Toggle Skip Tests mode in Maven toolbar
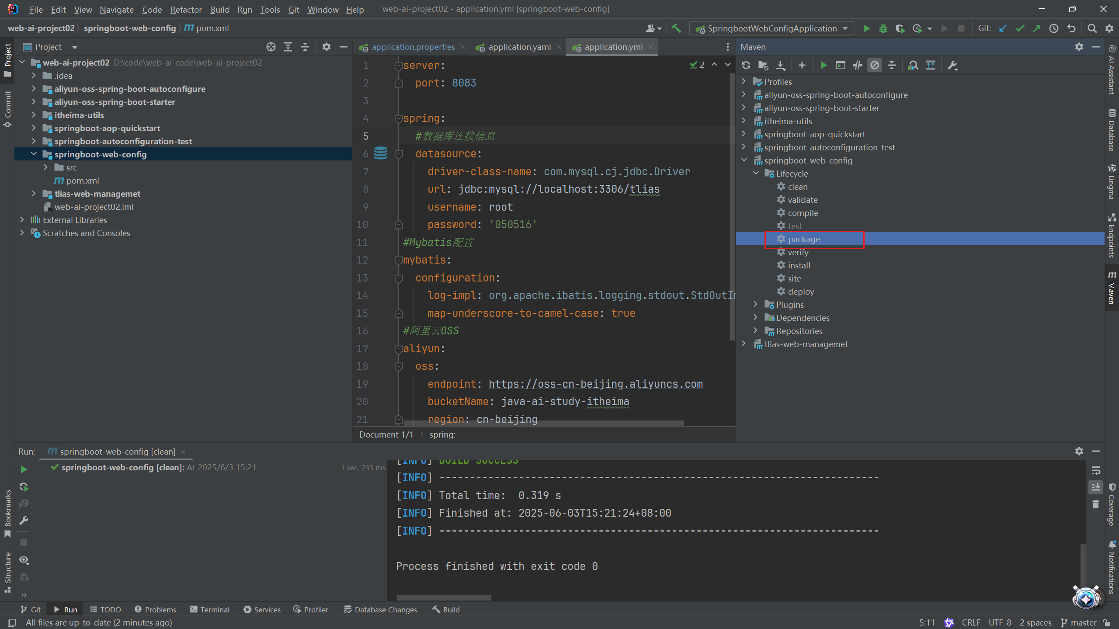This screenshot has height=629, width=1119. coord(875,65)
